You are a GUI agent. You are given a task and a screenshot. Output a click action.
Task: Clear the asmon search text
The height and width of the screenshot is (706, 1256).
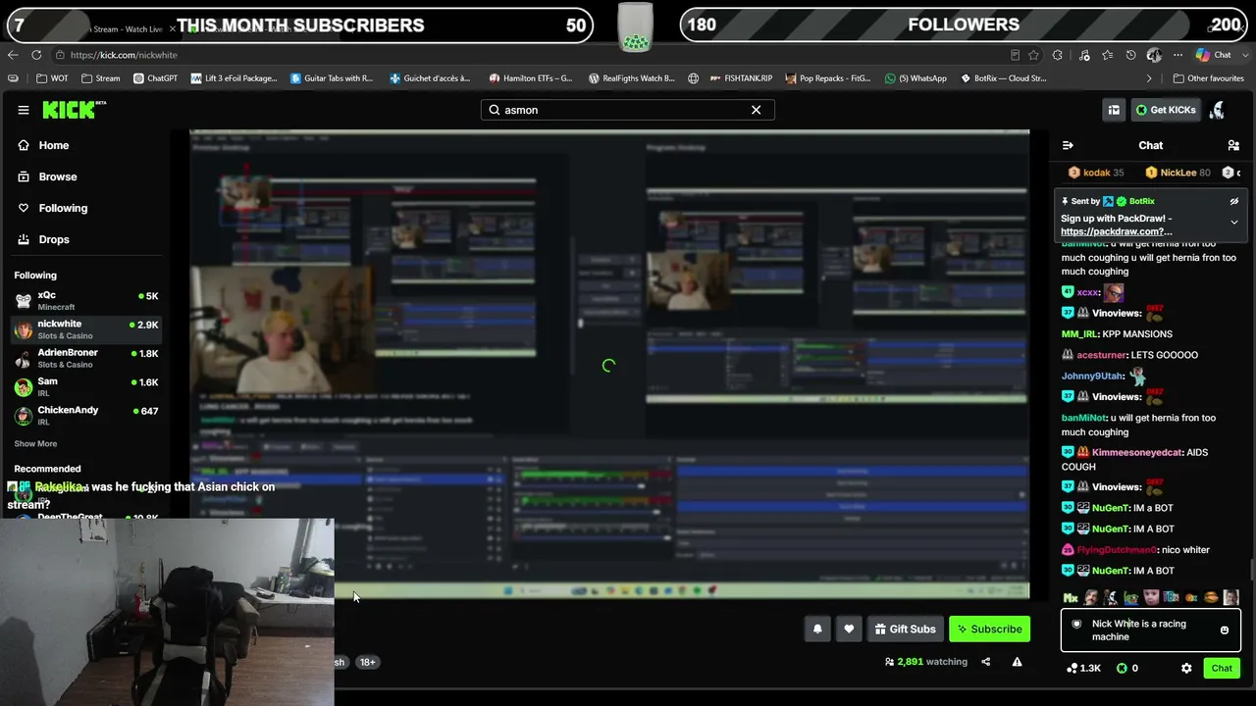[756, 110]
